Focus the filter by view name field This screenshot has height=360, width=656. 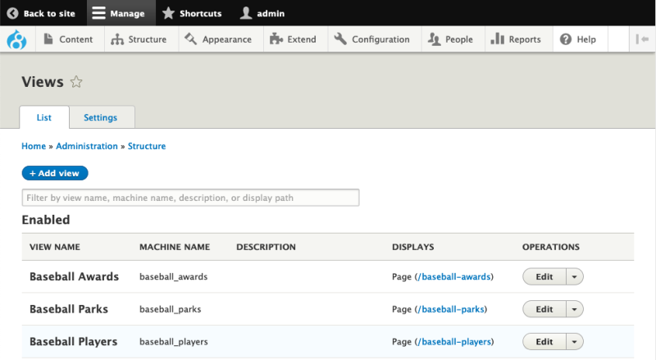click(x=190, y=198)
